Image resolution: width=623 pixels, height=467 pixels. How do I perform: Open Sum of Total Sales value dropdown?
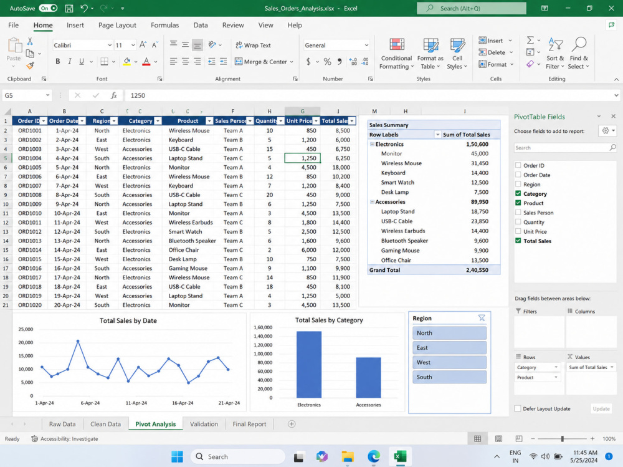612,367
